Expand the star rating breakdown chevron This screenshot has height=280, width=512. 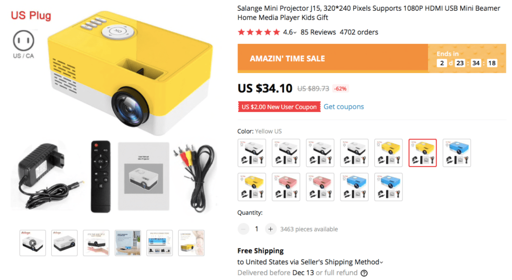click(295, 33)
